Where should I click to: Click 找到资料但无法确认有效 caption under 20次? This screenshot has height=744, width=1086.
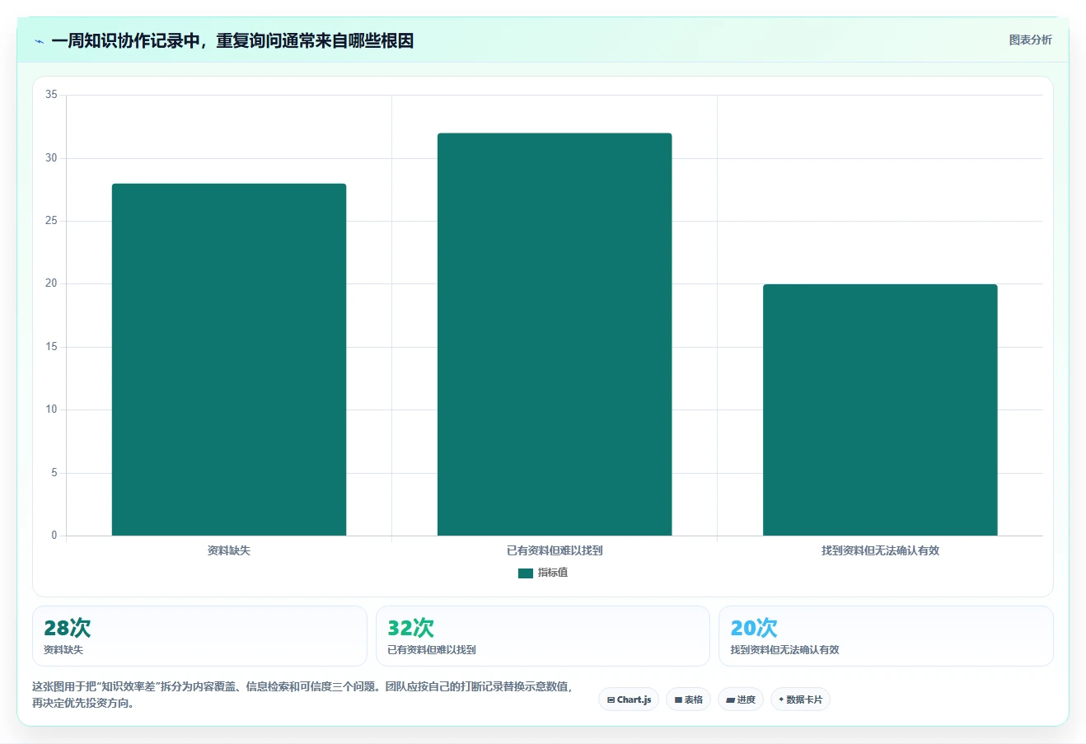784,650
